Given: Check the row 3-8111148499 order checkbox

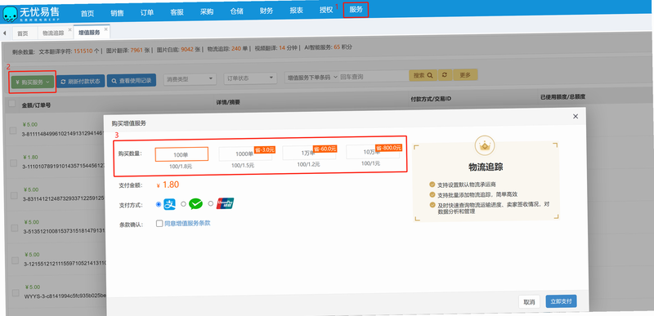Looking at the screenshot, I should pyautogui.click(x=13, y=131).
